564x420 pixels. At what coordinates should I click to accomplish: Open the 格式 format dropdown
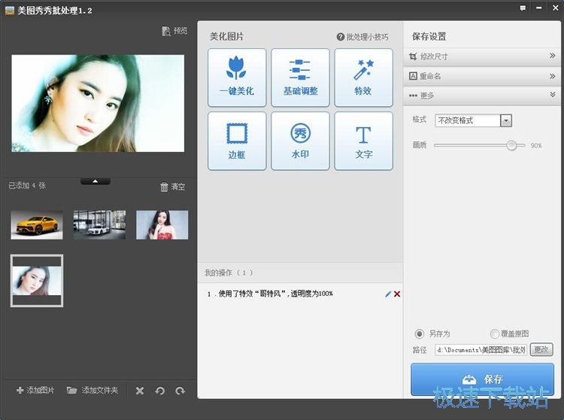click(x=473, y=120)
